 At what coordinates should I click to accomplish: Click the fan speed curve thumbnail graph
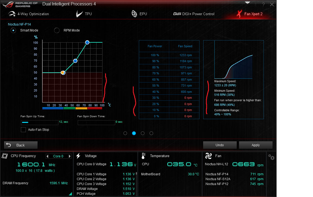[x=233, y=60]
